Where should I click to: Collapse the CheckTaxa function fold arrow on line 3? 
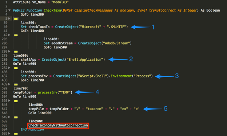9,10
